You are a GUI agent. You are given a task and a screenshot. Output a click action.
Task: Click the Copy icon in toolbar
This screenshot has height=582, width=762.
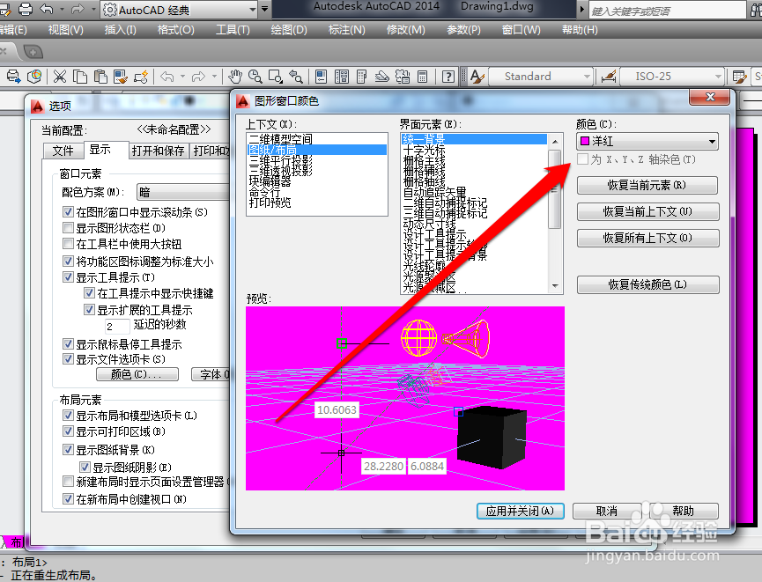[79, 77]
